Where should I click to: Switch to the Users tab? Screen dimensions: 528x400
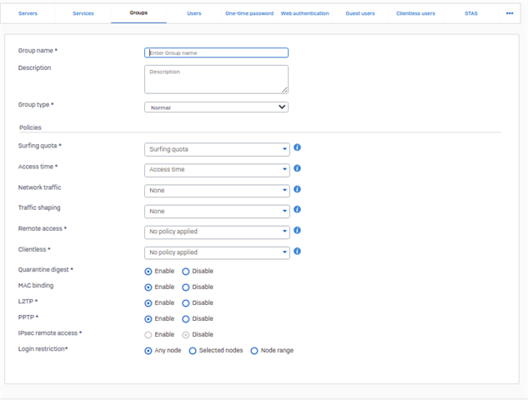(194, 13)
